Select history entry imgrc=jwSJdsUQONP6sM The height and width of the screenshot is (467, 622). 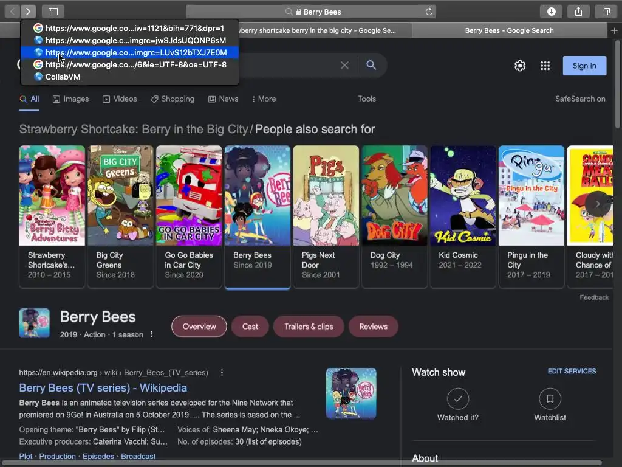point(129,40)
